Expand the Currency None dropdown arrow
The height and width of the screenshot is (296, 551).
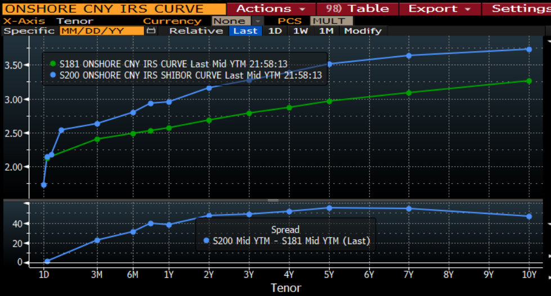coord(258,21)
